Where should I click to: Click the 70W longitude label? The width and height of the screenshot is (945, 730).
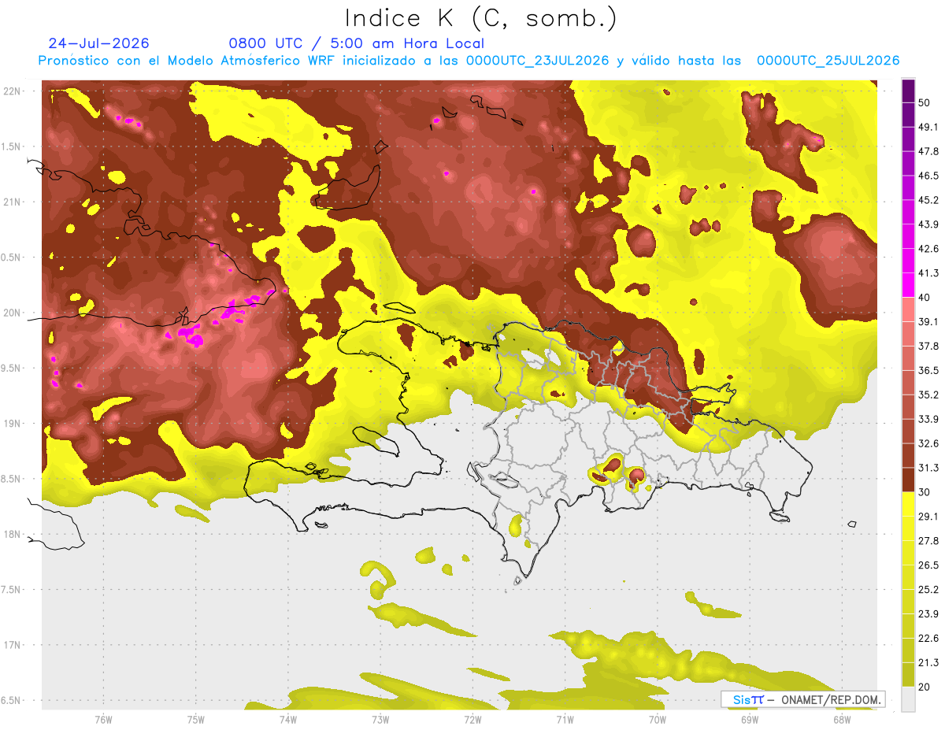point(657,720)
